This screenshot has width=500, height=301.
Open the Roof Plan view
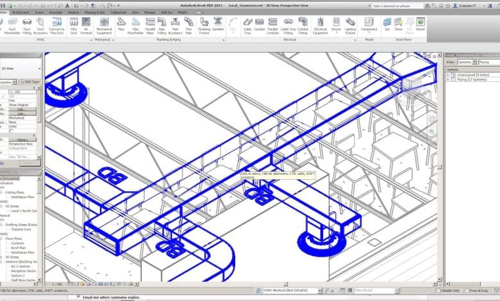click(18, 248)
